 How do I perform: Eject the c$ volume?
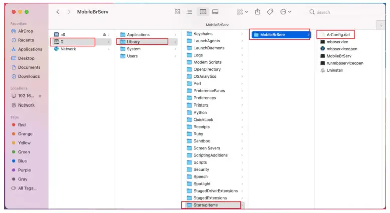[104, 34]
